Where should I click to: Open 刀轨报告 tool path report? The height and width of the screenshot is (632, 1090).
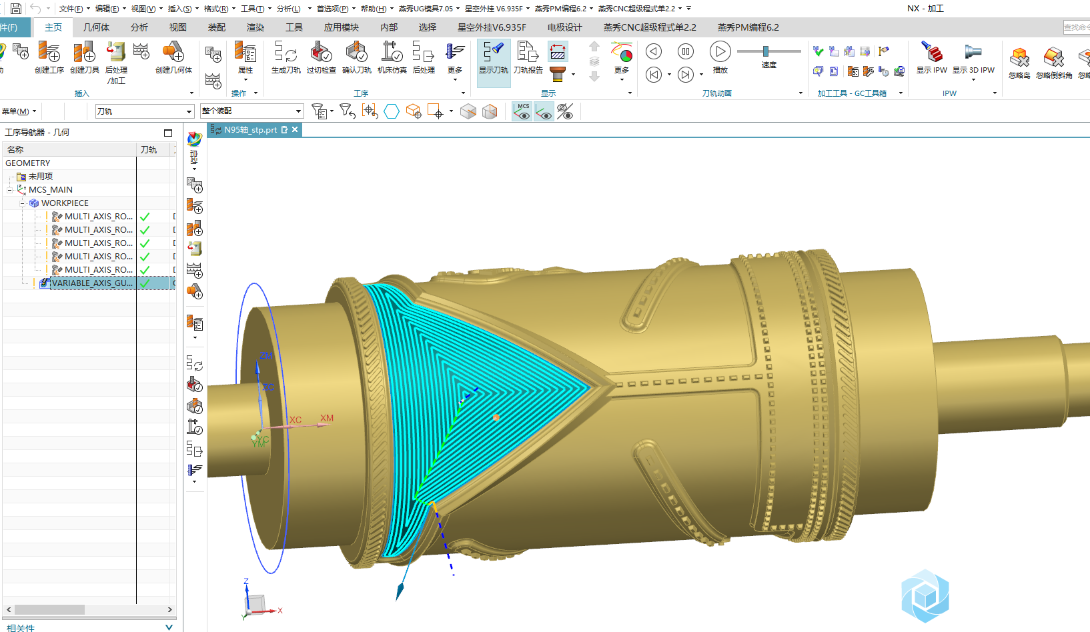coord(528,57)
